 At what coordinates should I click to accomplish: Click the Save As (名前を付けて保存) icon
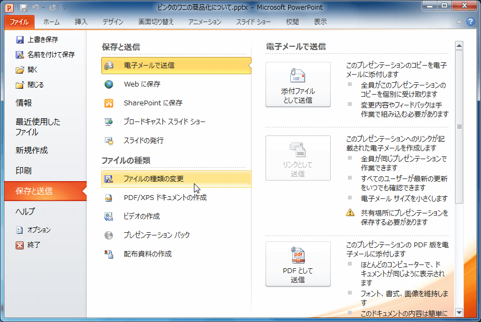[x=20, y=54]
